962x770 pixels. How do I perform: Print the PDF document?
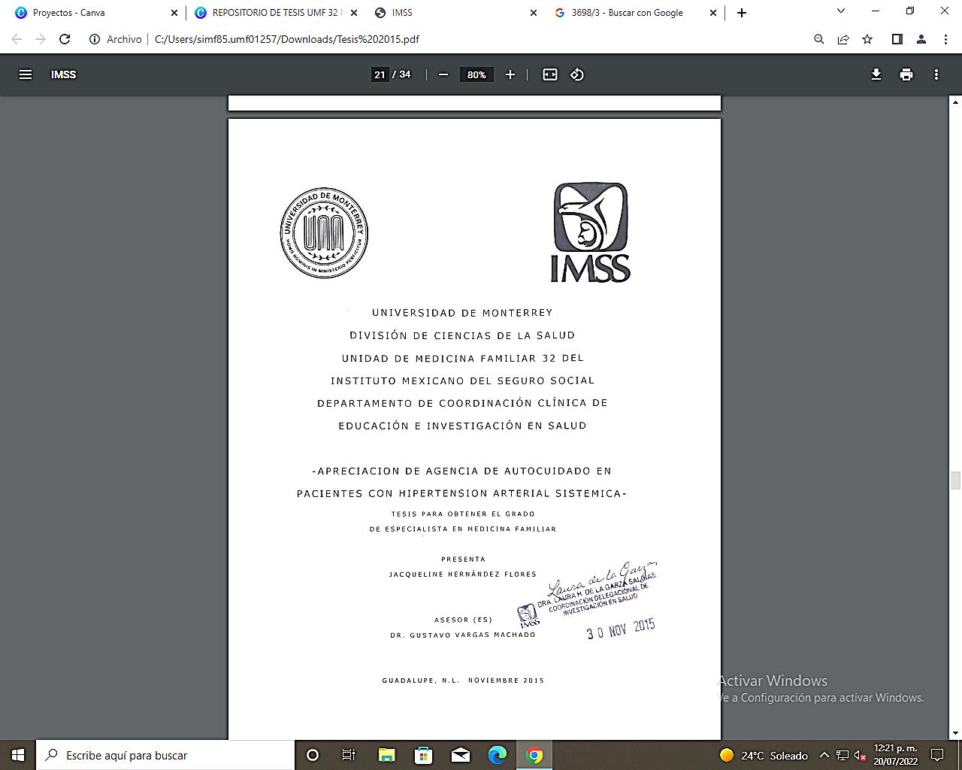[x=906, y=74]
